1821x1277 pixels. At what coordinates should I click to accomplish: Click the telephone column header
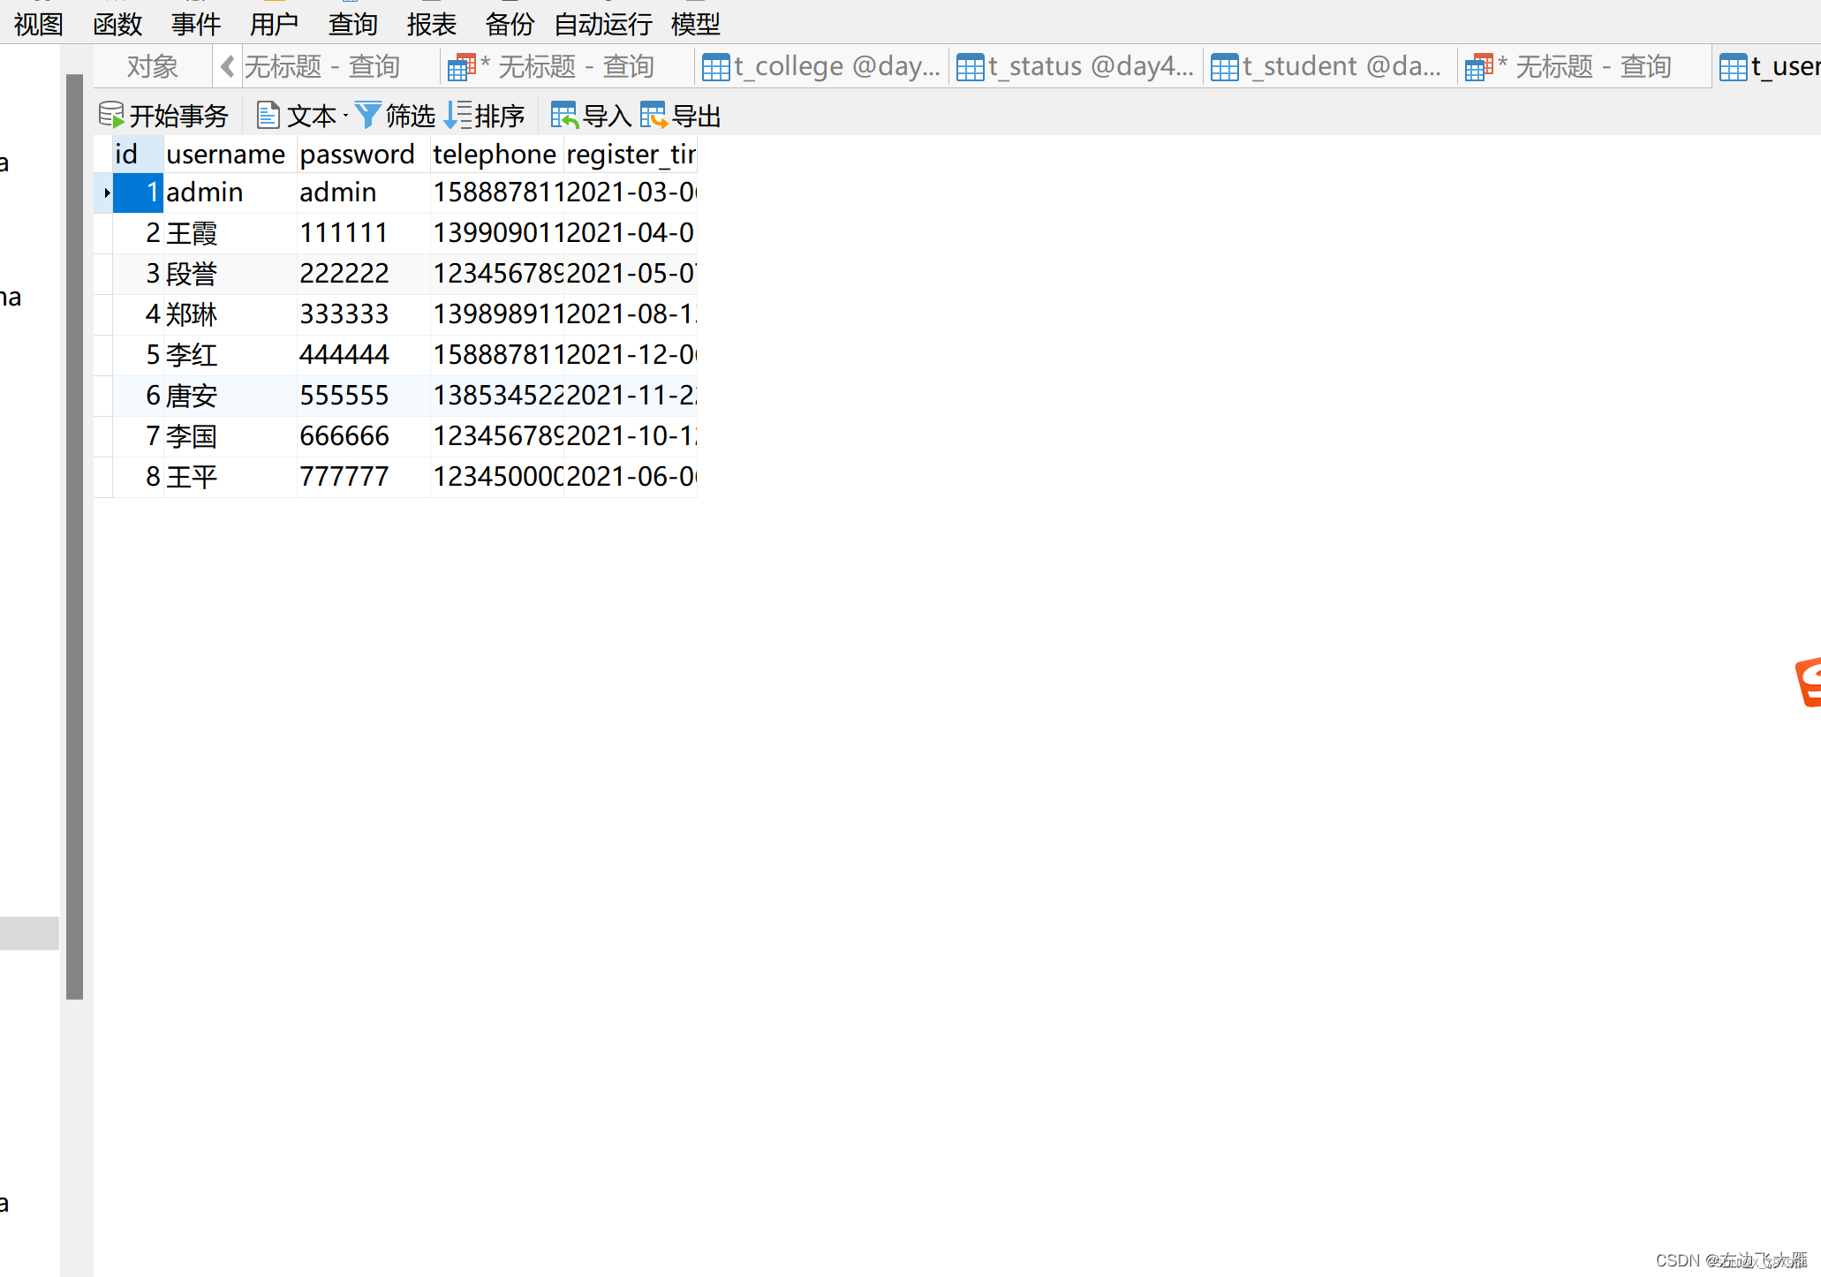(x=496, y=154)
